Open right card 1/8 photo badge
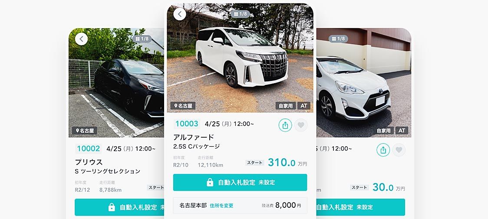Viewport: 488px width, 219px height. 339,39
